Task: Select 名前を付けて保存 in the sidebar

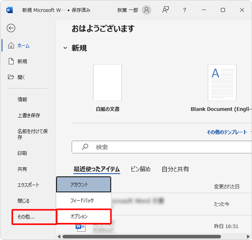Action: click(33, 134)
